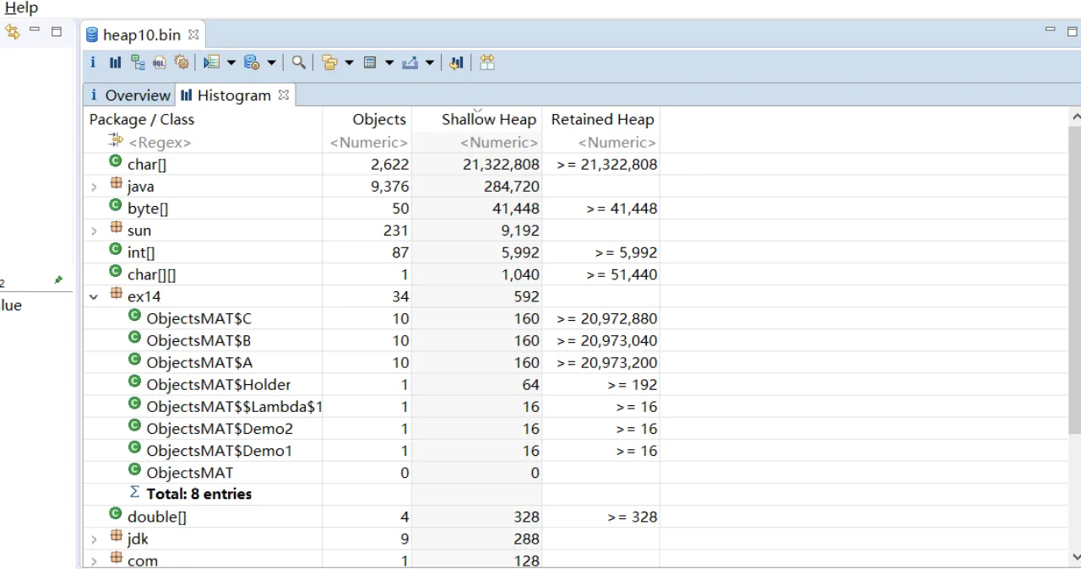Open the Overview pane from the toolbar
The width and height of the screenshot is (1081, 569).
[93, 62]
